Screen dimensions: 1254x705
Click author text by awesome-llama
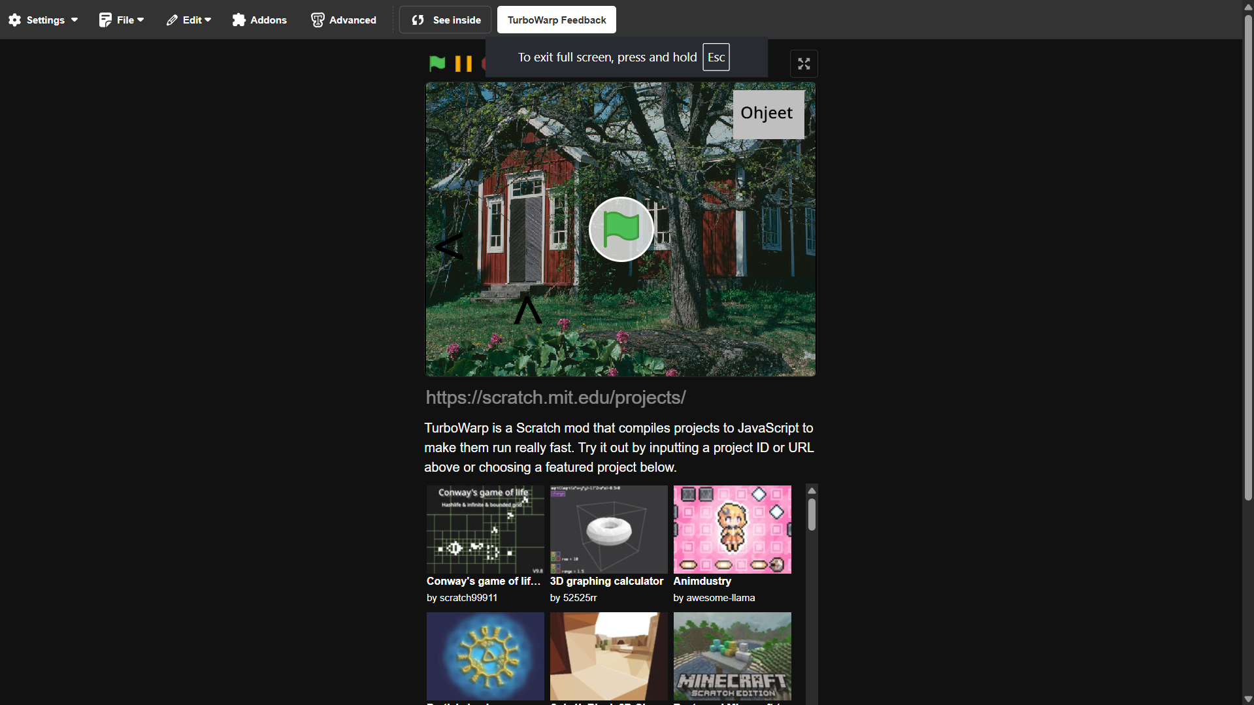click(714, 598)
